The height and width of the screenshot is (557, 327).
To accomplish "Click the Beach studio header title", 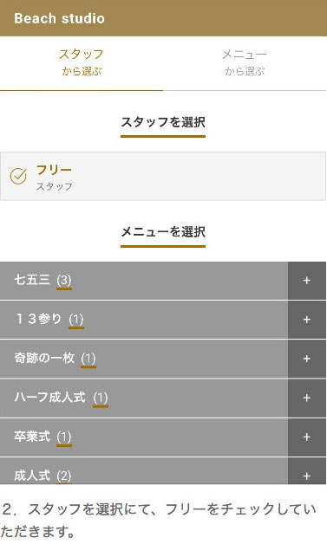I will coord(60,18).
